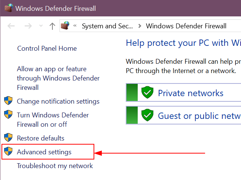Image resolution: width=241 pixels, height=180 pixels.
Task: Open Troubleshoot my network link
Action: (x=55, y=166)
